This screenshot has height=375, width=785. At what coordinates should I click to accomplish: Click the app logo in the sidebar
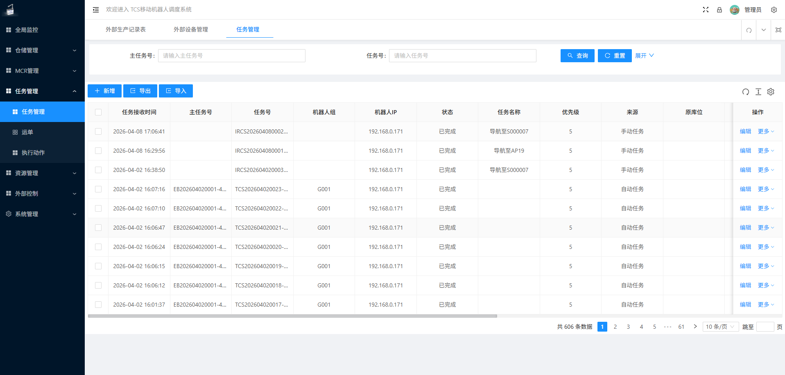(10, 9)
